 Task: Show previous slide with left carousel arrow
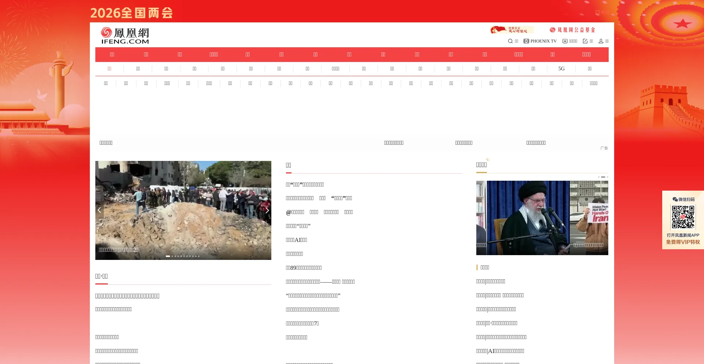click(99, 210)
